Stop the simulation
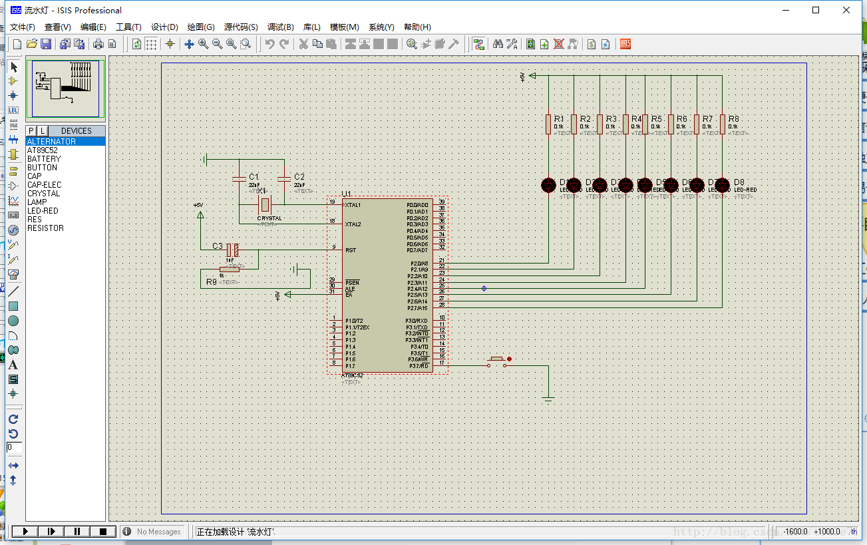Image resolution: width=867 pixels, height=545 pixels. [x=103, y=531]
